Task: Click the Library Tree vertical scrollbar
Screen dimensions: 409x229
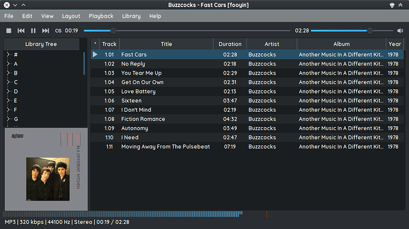Action: (84, 63)
